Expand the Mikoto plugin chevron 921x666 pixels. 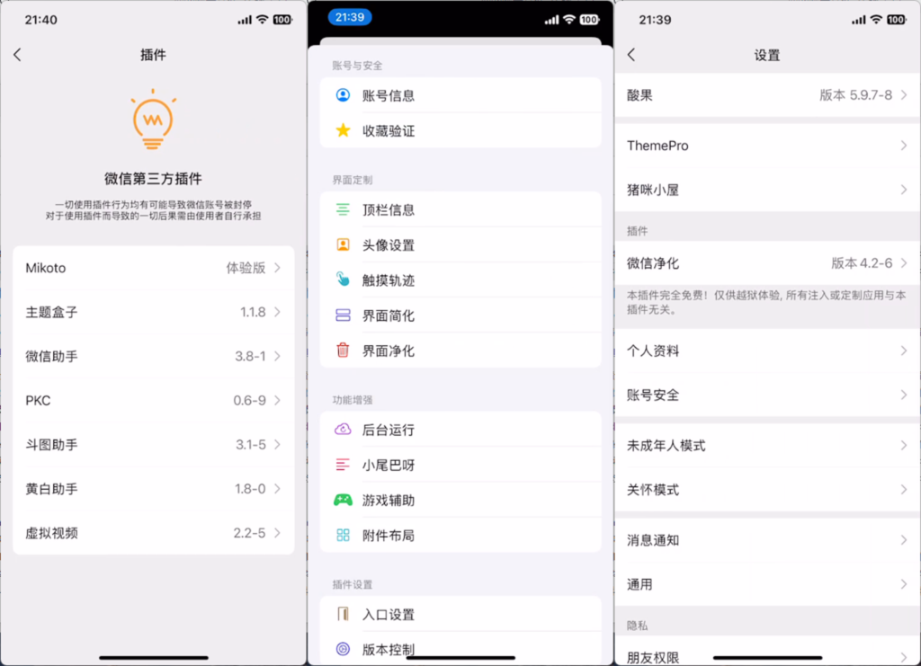click(x=278, y=268)
